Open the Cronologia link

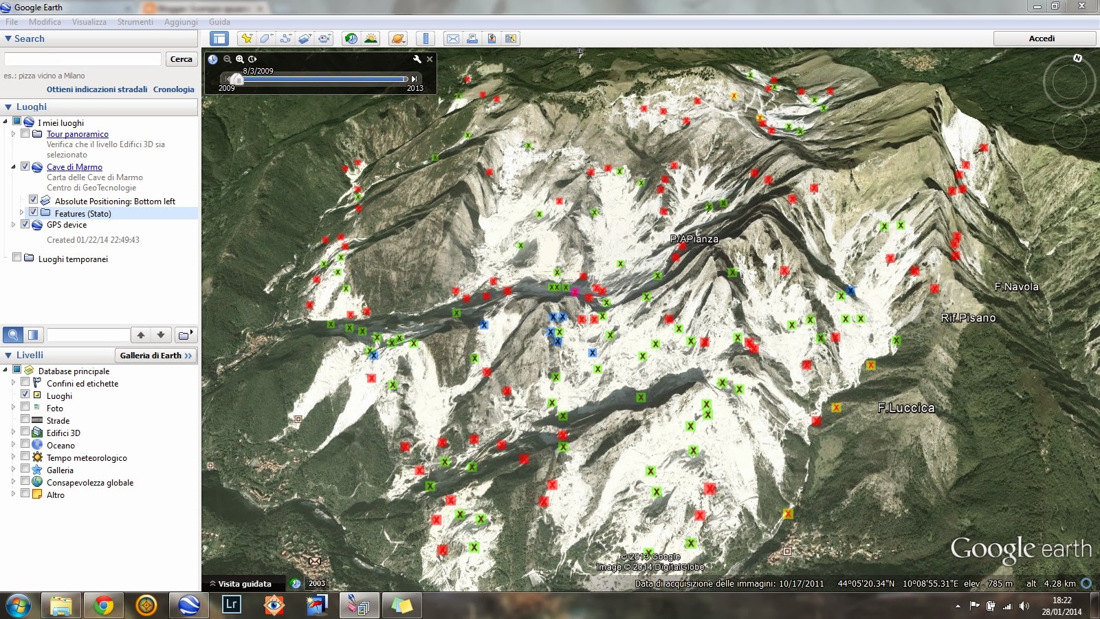(174, 89)
